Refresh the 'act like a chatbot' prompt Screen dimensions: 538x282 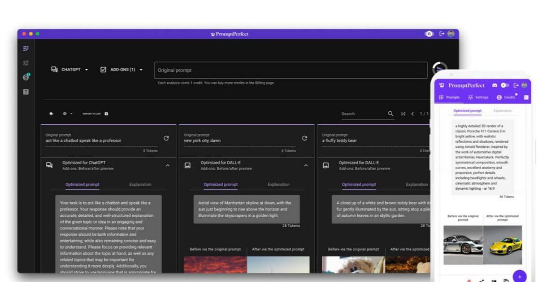pos(166,138)
